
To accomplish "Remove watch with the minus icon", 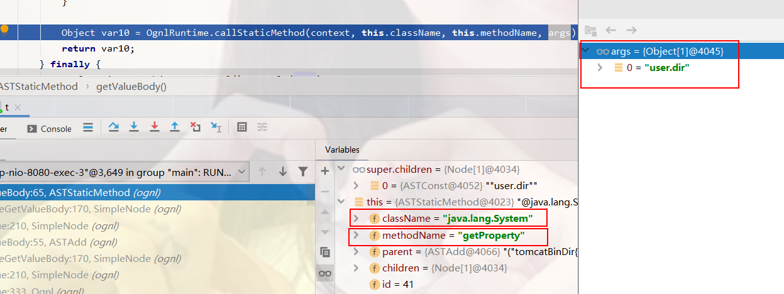I will (325, 191).
